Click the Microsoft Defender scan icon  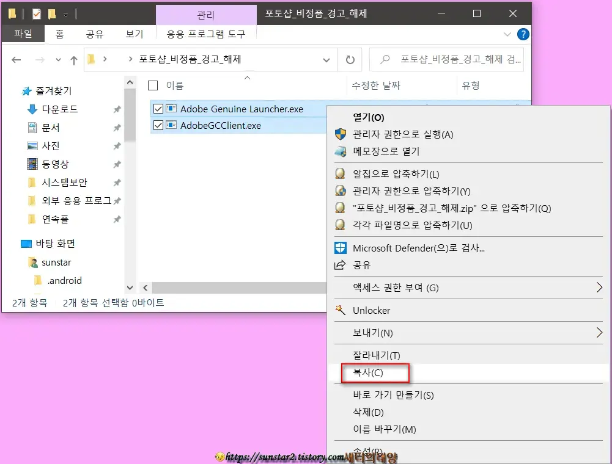pyautogui.click(x=340, y=248)
